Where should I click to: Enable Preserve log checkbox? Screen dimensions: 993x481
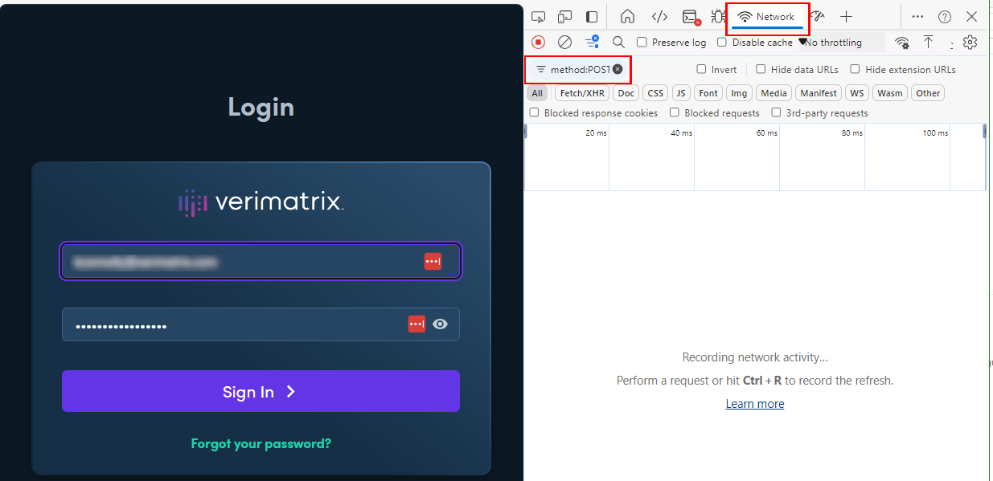[642, 42]
